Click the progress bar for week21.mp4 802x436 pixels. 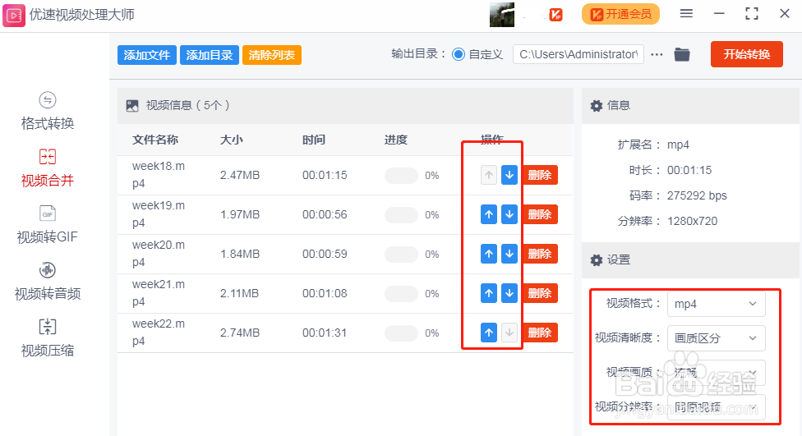point(402,294)
